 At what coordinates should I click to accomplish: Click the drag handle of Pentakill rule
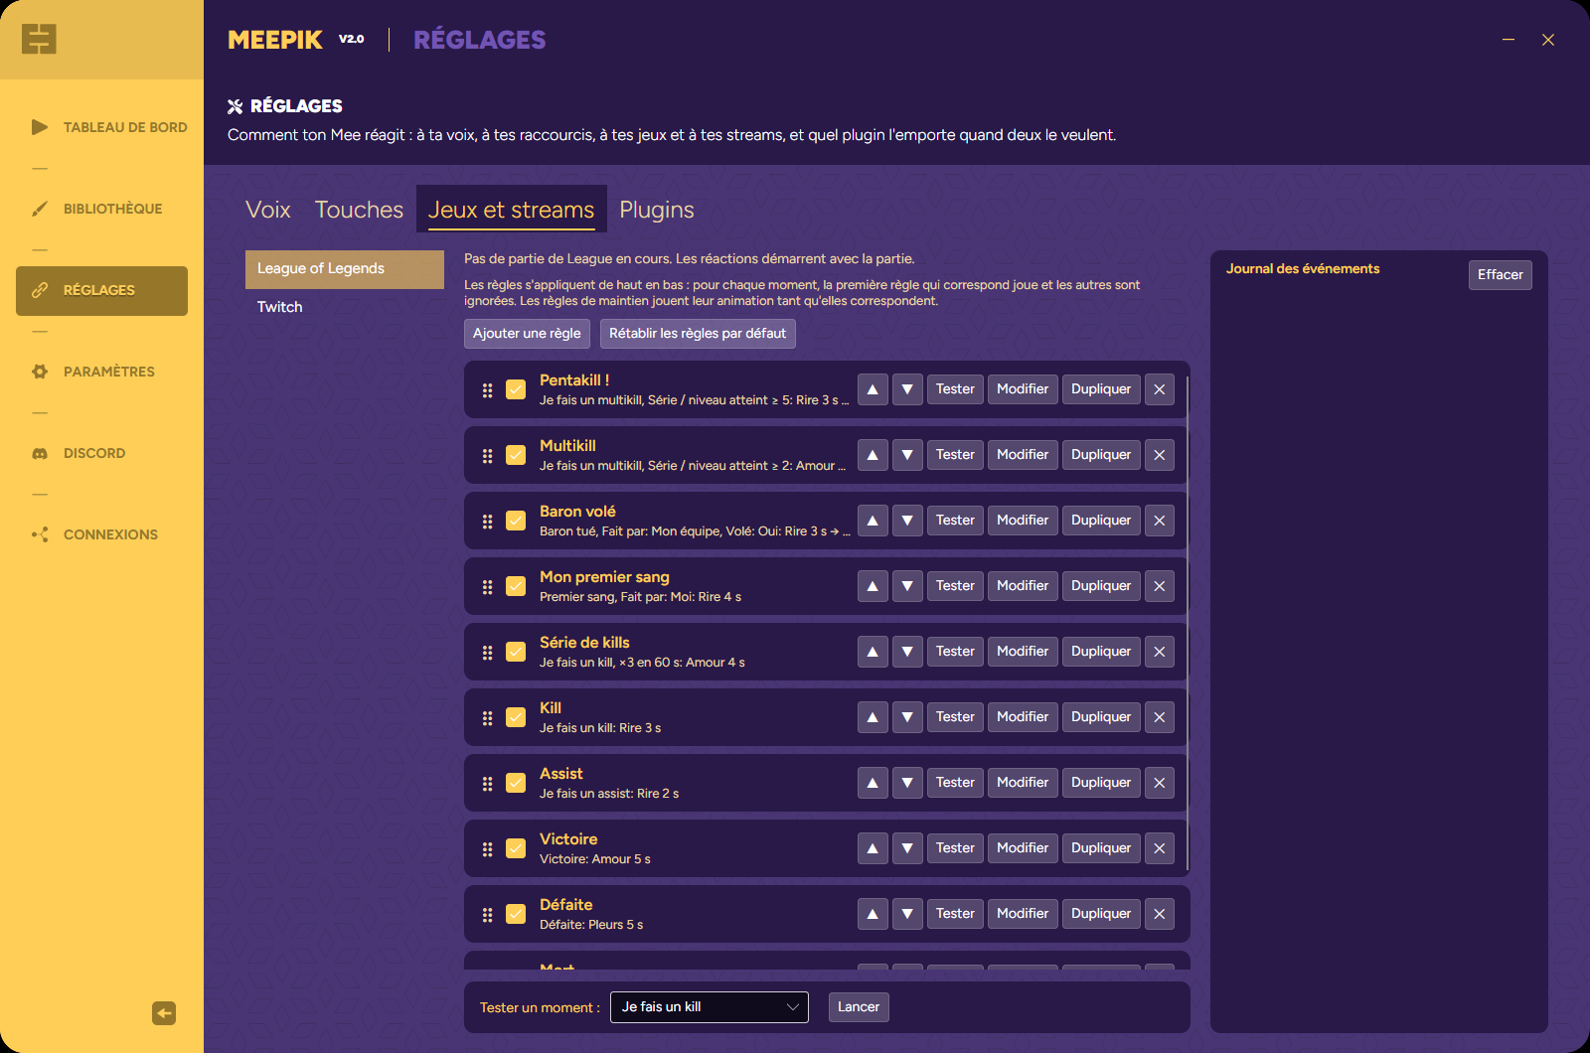click(x=487, y=389)
